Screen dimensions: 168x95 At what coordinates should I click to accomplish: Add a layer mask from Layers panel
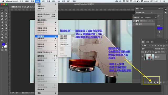151,82
